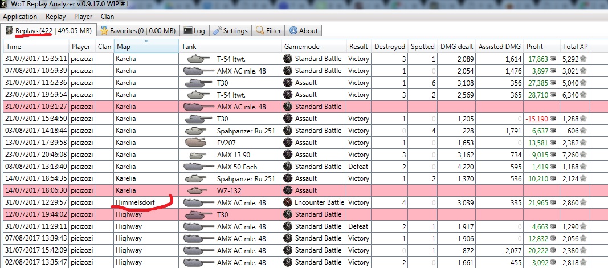Viewport: 608px width, 268px height.
Task: Click the Total XP value 6,340
Action: pyautogui.click(x=570, y=95)
